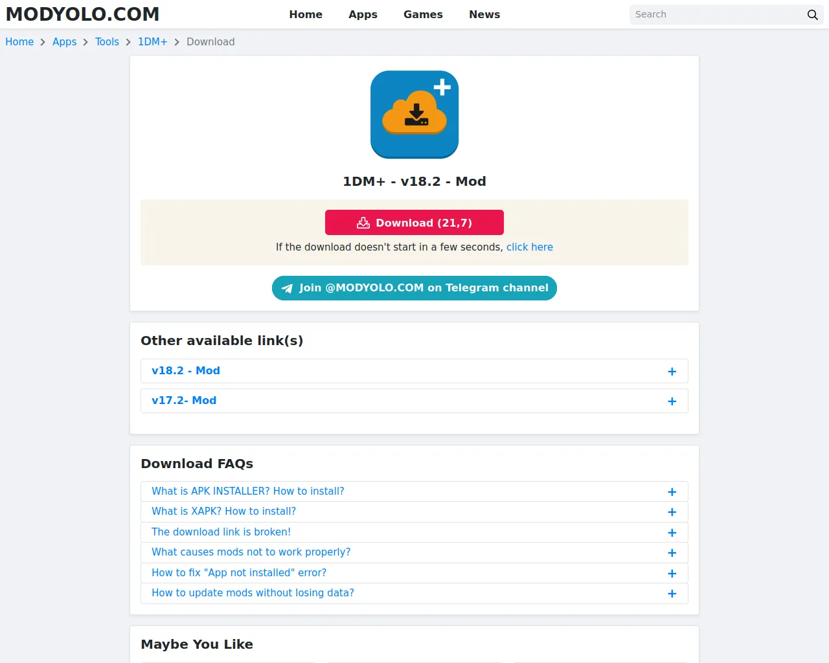Click Tools in the breadcrumb
Image resolution: width=829 pixels, height=663 pixels.
(107, 41)
